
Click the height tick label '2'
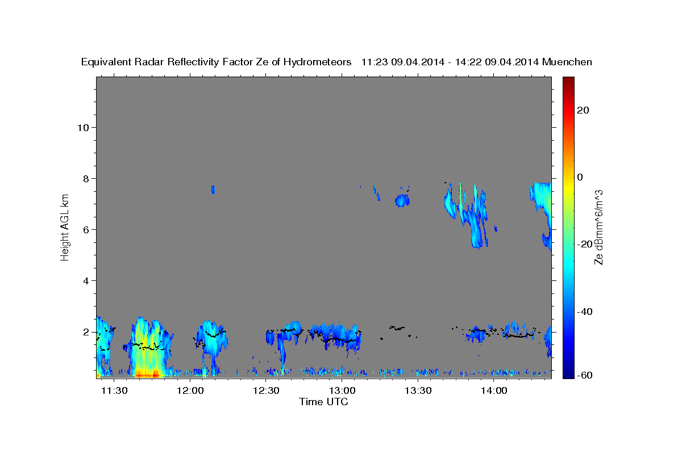pos(85,332)
